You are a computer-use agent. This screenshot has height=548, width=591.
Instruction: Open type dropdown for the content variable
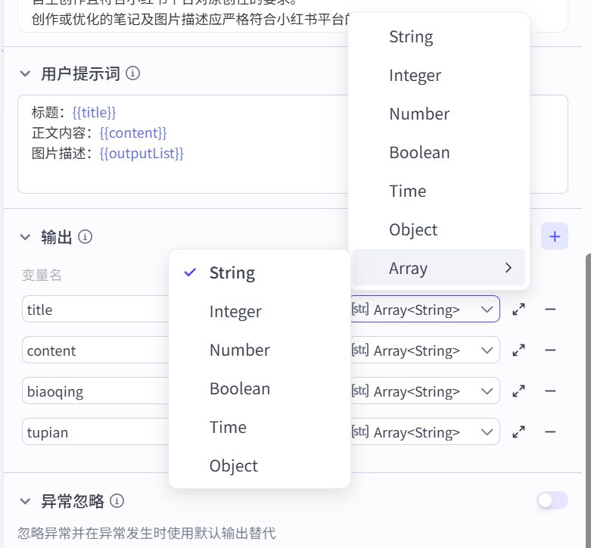[425, 350]
